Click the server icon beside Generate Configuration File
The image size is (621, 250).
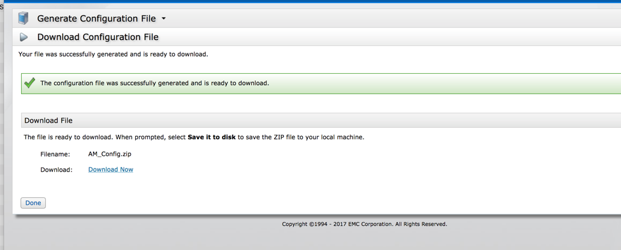[24, 18]
